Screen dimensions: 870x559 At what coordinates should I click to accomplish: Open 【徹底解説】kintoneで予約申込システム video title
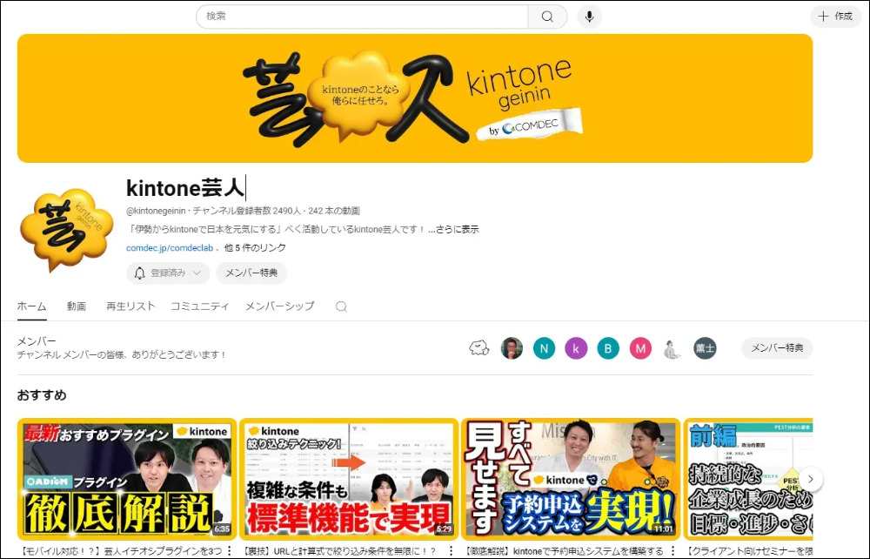(x=564, y=551)
